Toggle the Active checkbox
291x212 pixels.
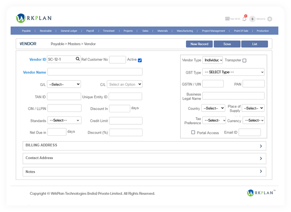coord(140,60)
